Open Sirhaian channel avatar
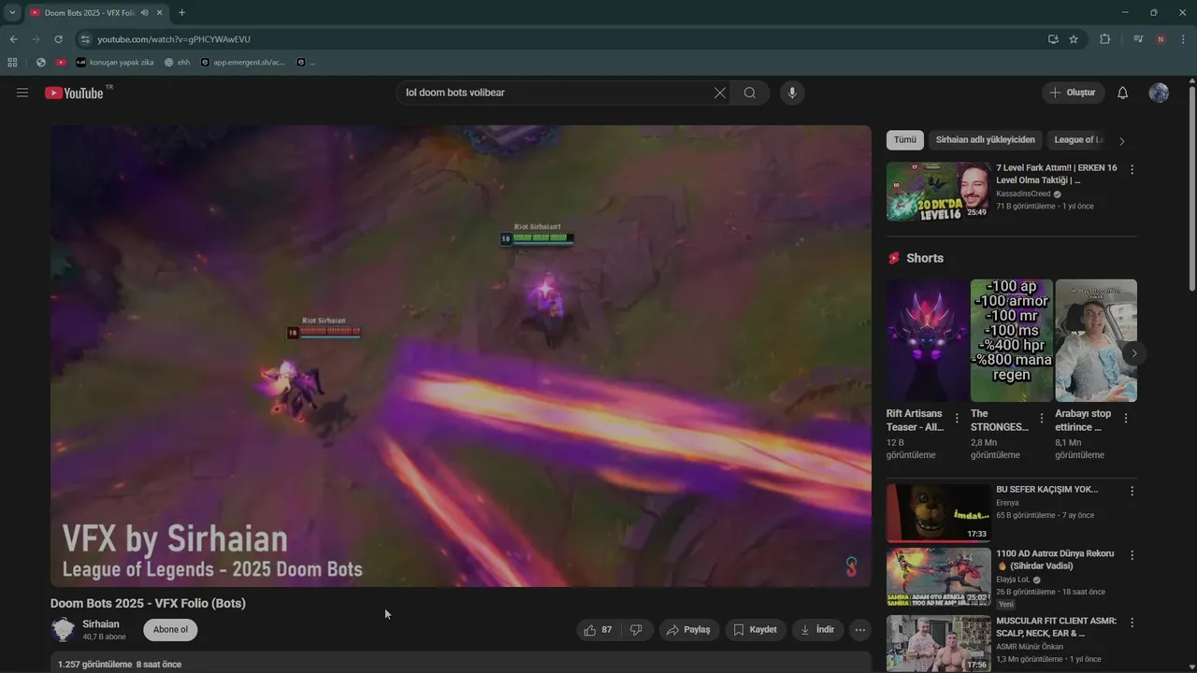This screenshot has width=1197, height=673. [63, 630]
